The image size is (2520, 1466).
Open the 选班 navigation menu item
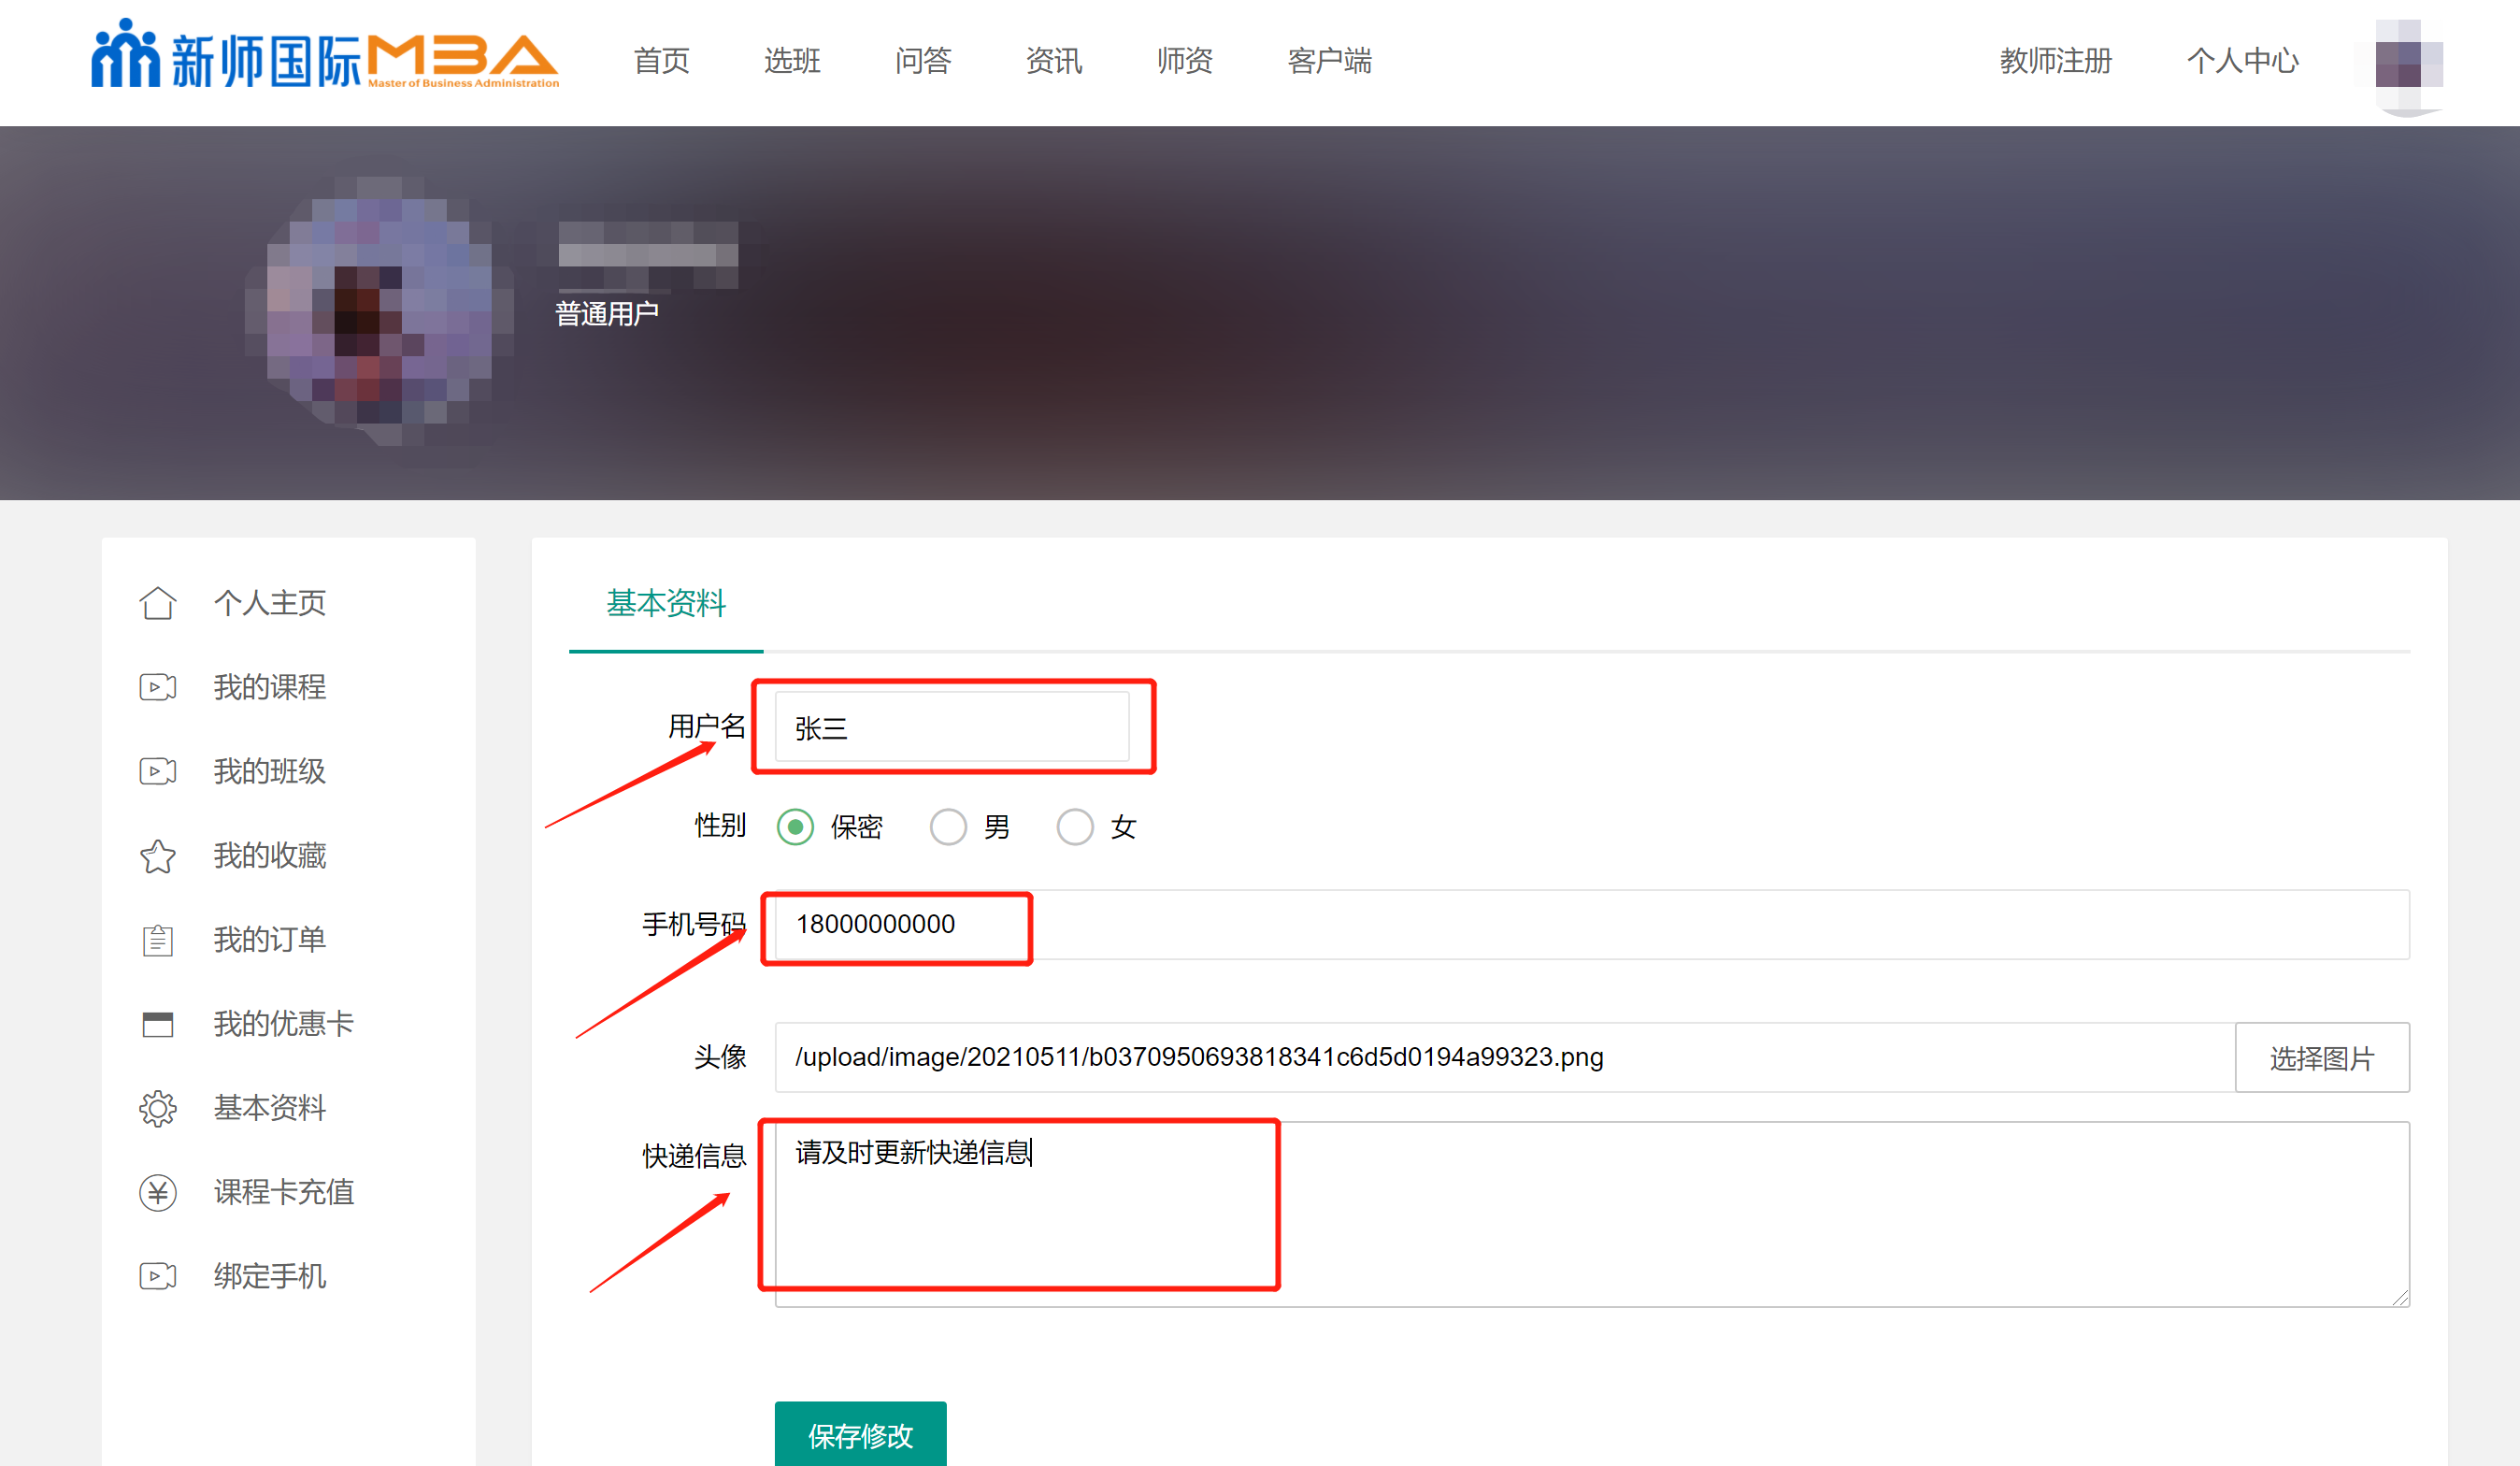[792, 61]
